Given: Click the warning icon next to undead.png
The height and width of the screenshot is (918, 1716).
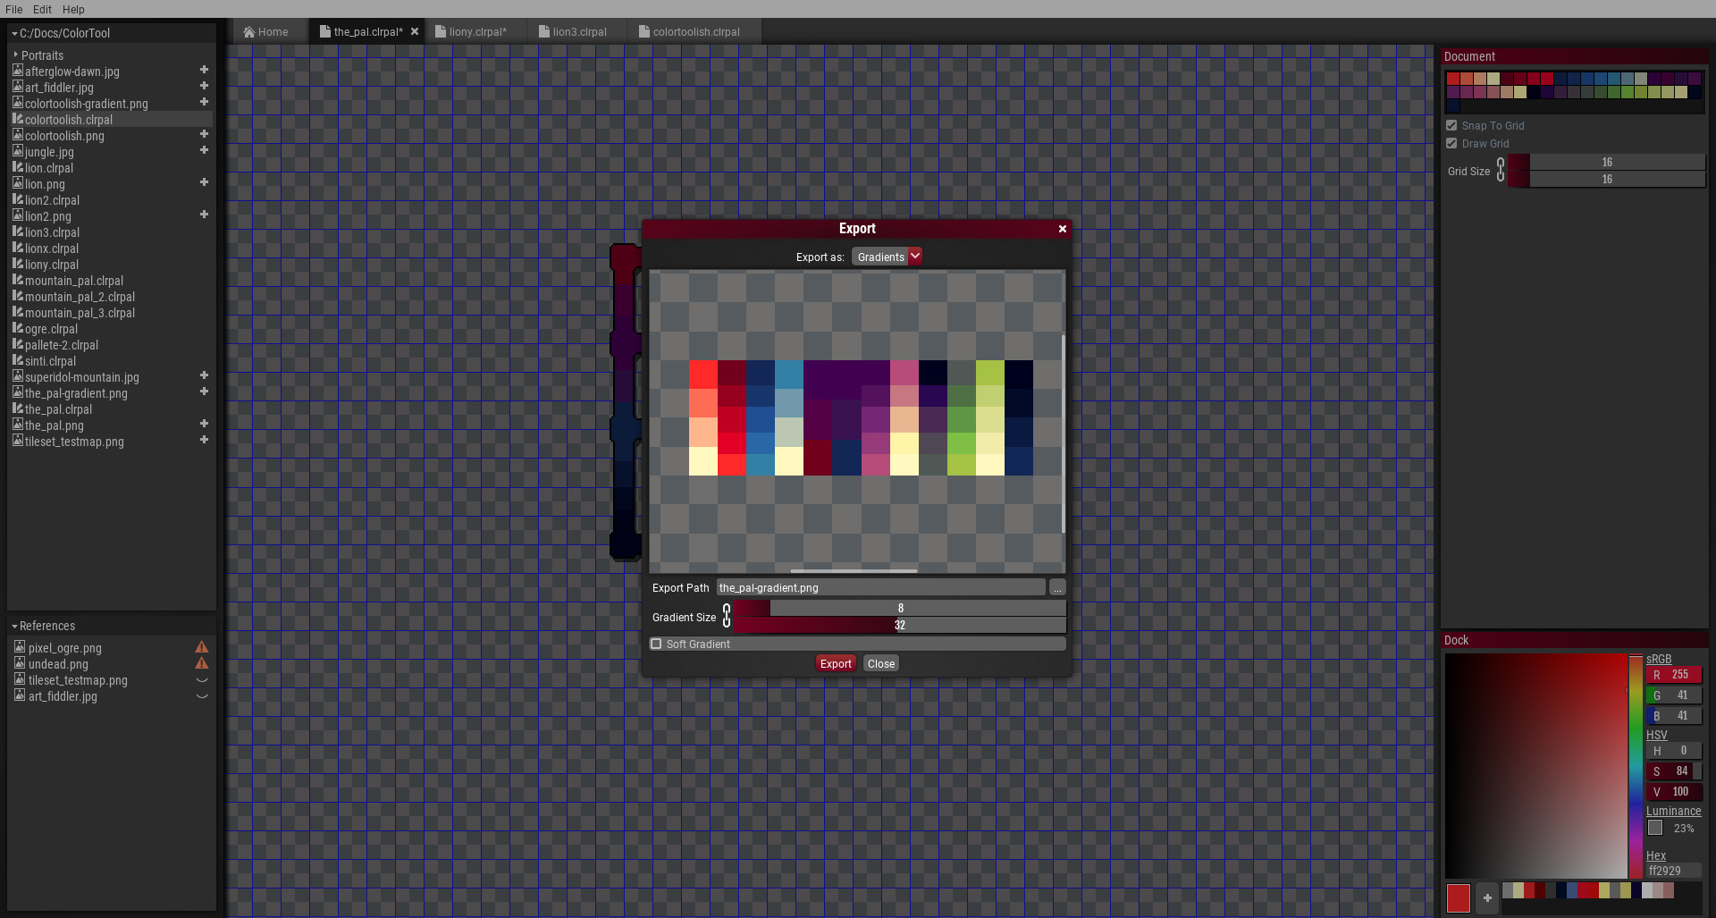Looking at the screenshot, I should pos(202,663).
